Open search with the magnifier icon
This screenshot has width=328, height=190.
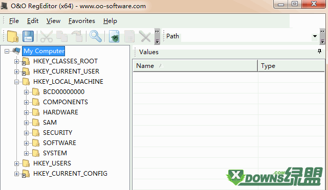point(95,36)
